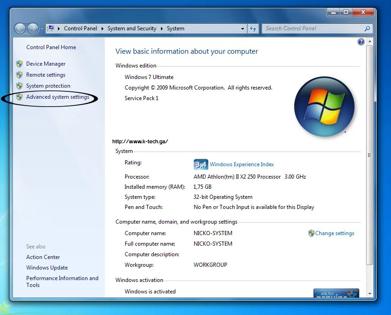Expand arrow after Control Panel breadcrumb
Image resolution: width=391 pixels, height=315 pixels.
click(102, 28)
